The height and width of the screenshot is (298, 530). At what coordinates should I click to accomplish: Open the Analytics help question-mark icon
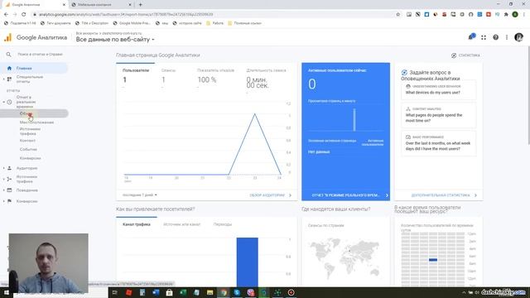click(x=495, y=37)
